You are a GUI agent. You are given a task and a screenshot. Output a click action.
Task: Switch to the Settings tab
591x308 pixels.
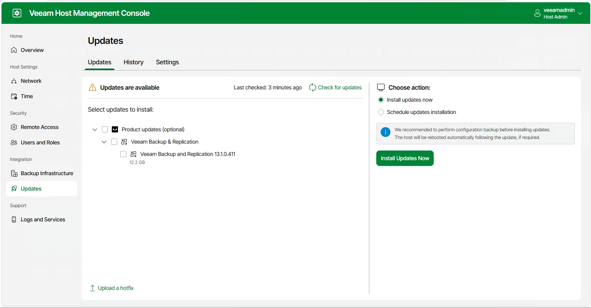pyautogui.click(x=167, y=62)
